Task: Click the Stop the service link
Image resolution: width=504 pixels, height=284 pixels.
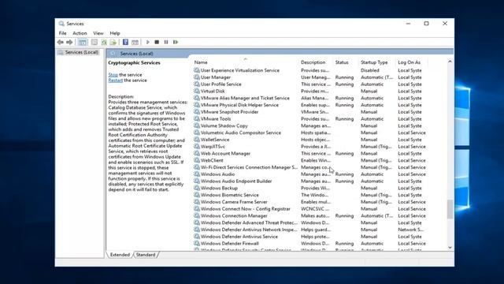Action: coord(113,75)
